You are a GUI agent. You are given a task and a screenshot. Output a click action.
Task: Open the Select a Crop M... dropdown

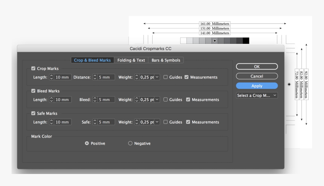[257, 95]
